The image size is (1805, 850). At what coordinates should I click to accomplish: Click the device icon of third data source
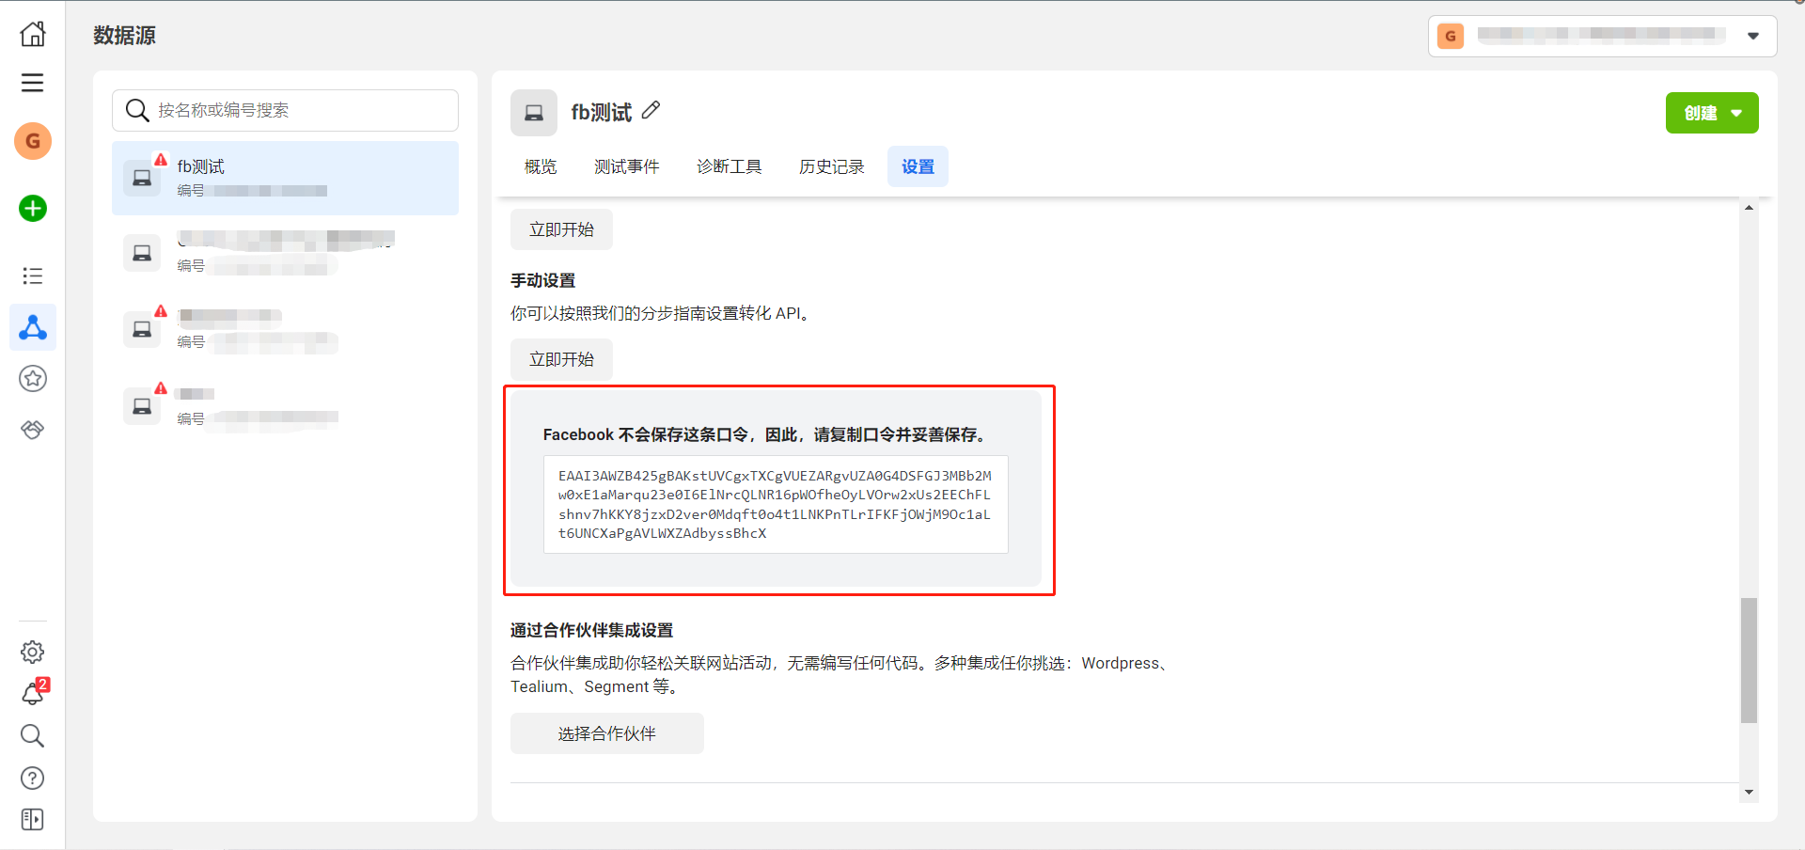coord(142,329)
